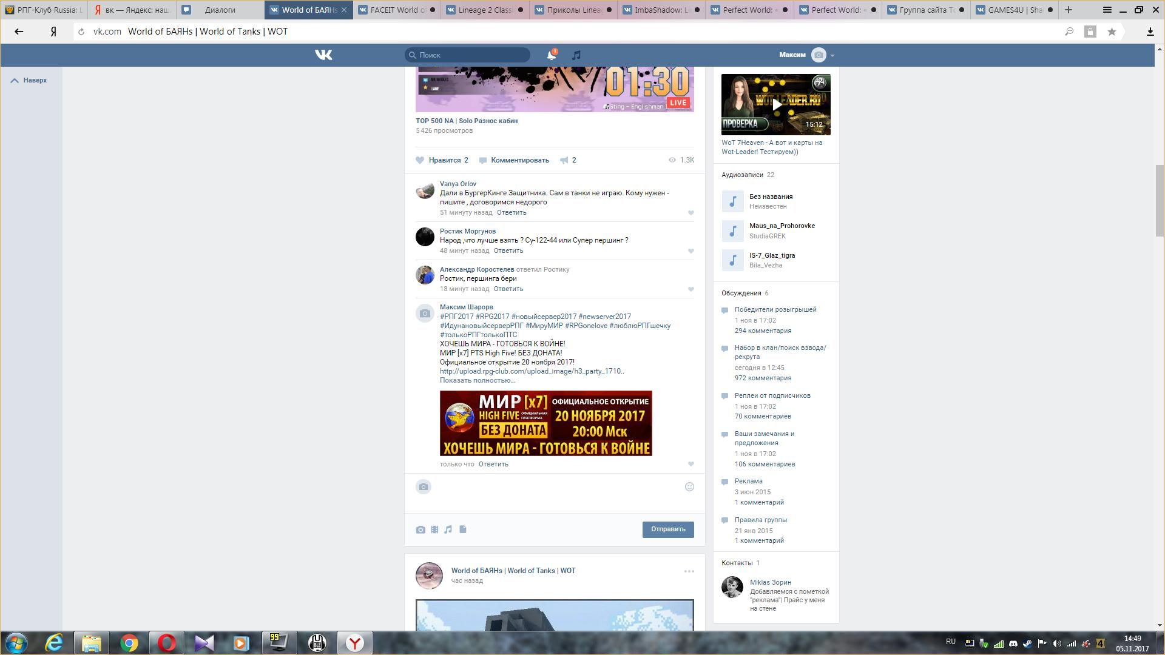Like Vanya Orlov's comment
Image resolution: width=1165 pixels, height=655 pixels.
click(691, 213)
